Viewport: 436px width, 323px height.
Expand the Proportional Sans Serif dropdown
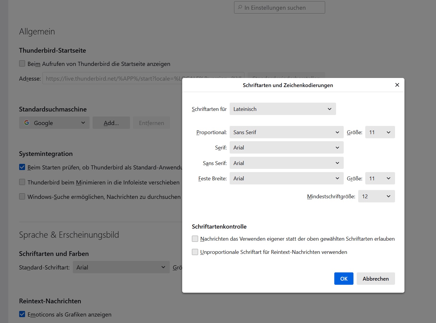tap(286, 132)
